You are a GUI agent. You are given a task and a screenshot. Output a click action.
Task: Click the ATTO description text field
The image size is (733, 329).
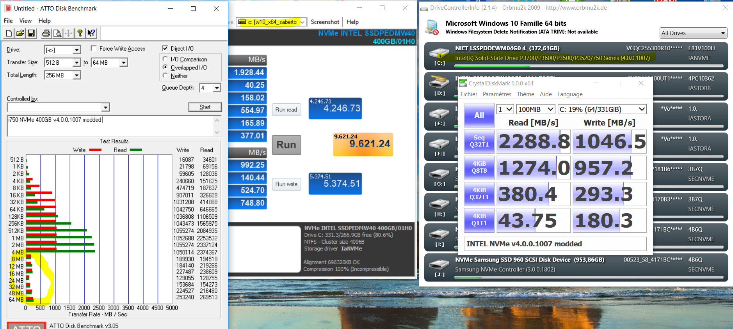pyautogui.click(x=110, y=126)
